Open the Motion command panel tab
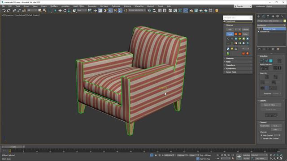Viewport: 287px width, 161px height. coord(273,17)
